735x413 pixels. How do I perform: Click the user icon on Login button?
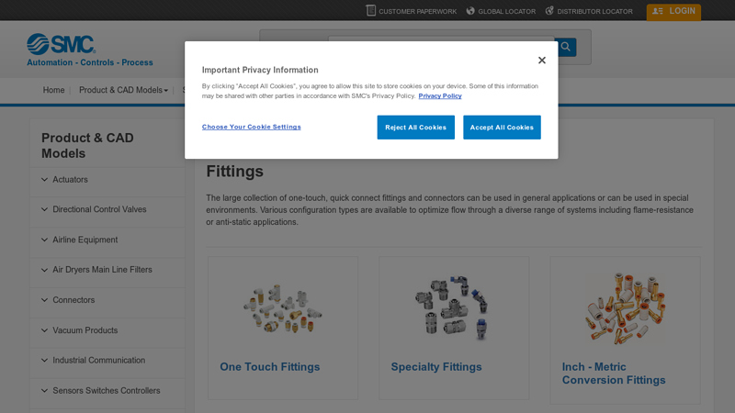point(658,11)
